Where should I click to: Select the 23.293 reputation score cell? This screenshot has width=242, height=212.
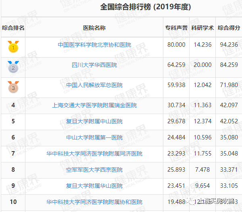(x=176, y=154)
